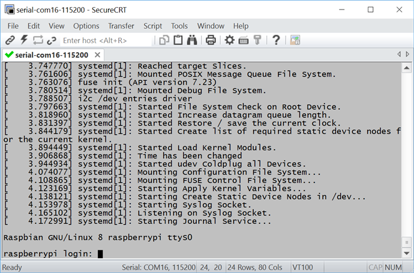This screenshot has height=273, width=414.
Task: Click 'Reached target Slices.' log line
Action: [125, 66]
